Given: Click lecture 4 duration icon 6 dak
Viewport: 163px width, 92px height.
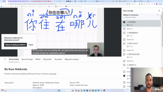Looking at the screenshot, I should tap(128, 57).
